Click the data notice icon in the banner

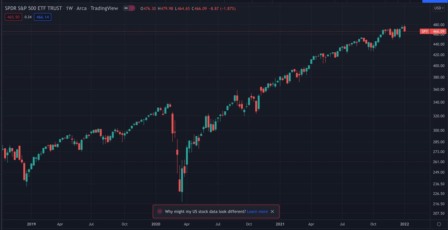159,211
